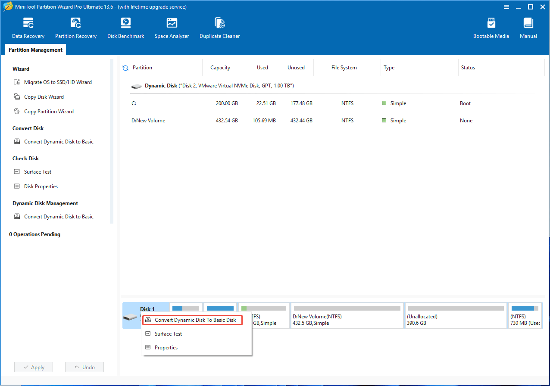Click the Boot status cell
Image resolution: width=550 pixels, height=386 pixels.
pos(465,103)
